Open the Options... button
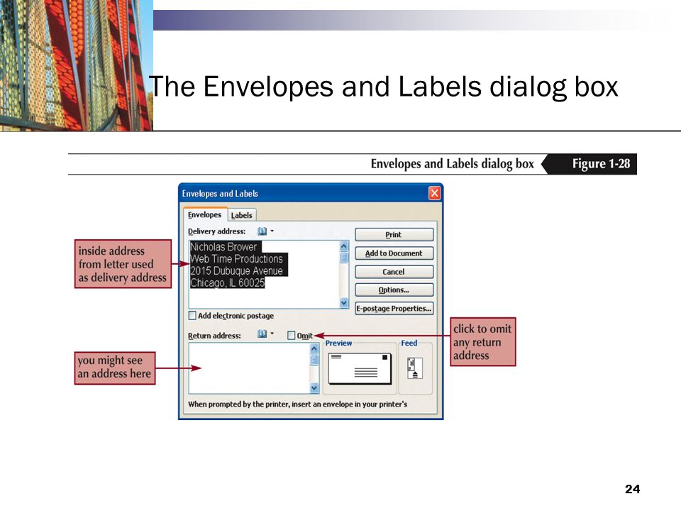 [394, 290]
